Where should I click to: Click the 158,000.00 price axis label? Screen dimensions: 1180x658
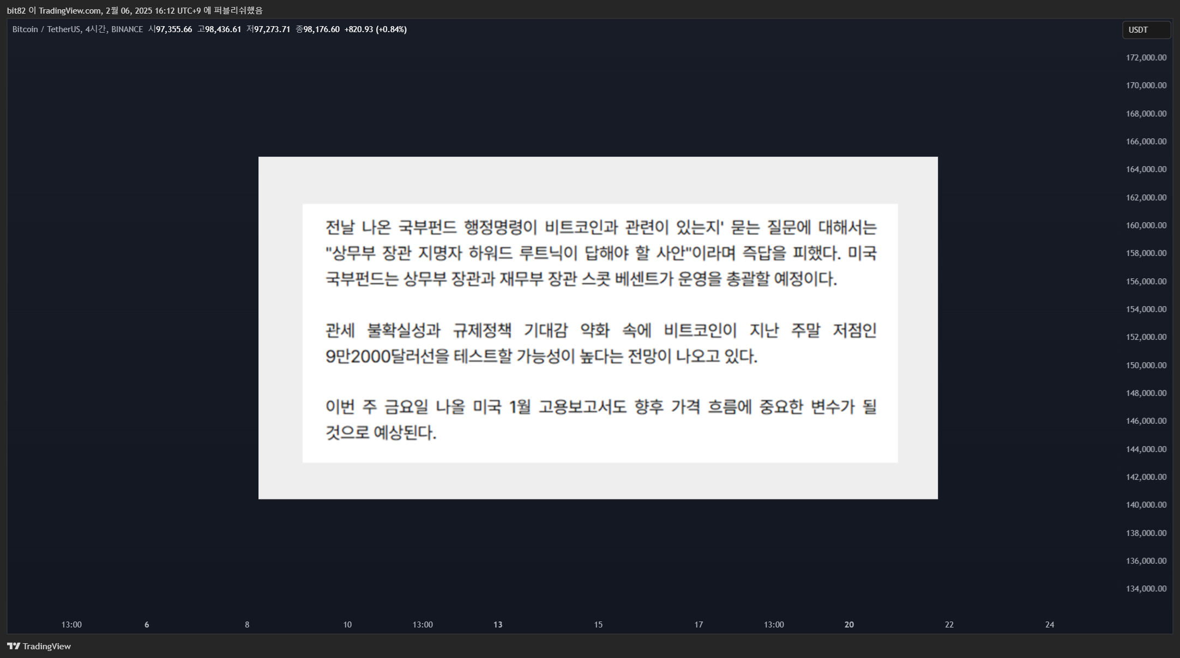coord(1146,253)
